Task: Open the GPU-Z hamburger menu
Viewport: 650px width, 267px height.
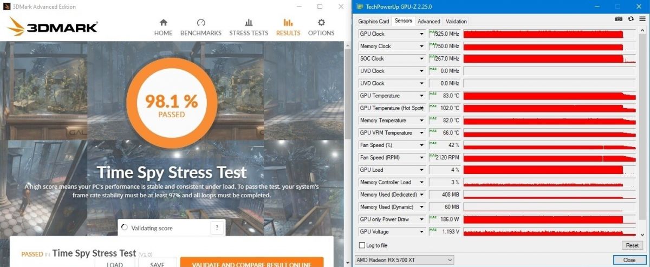Action: (x=642, y=19)
